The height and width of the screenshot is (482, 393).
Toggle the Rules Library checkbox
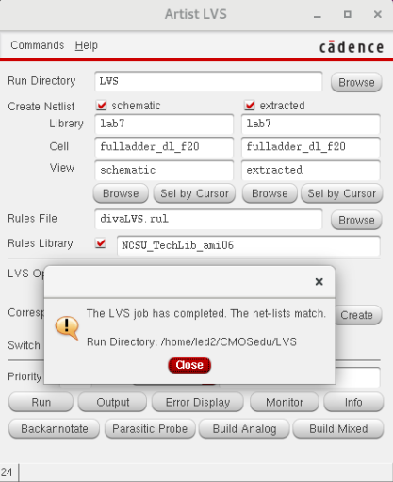click(x=101, y=243)
